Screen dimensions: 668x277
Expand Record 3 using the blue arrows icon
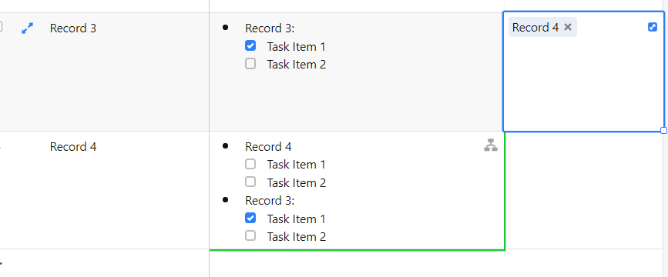pos(27,28)
